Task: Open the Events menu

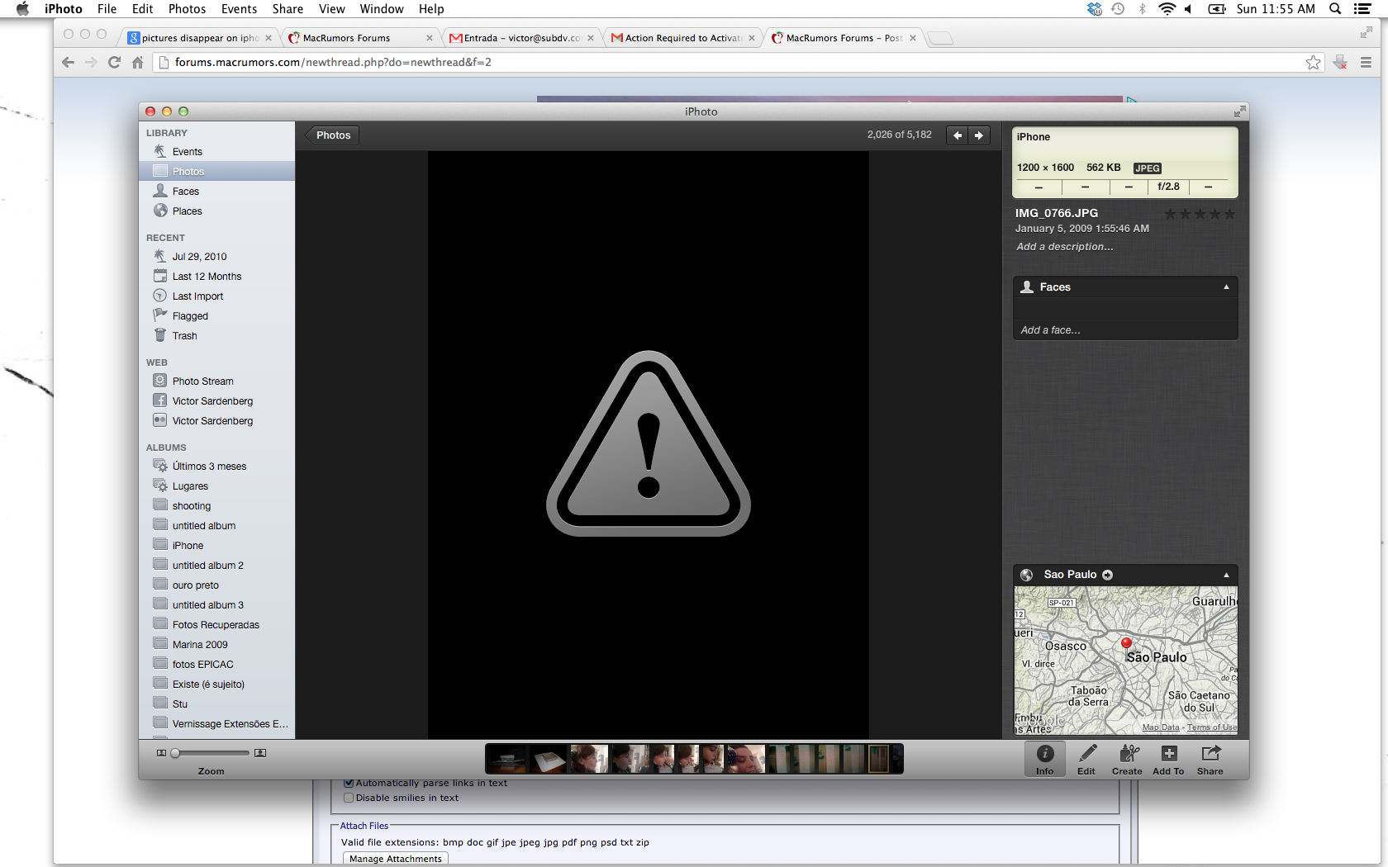Action: (239, 8)
